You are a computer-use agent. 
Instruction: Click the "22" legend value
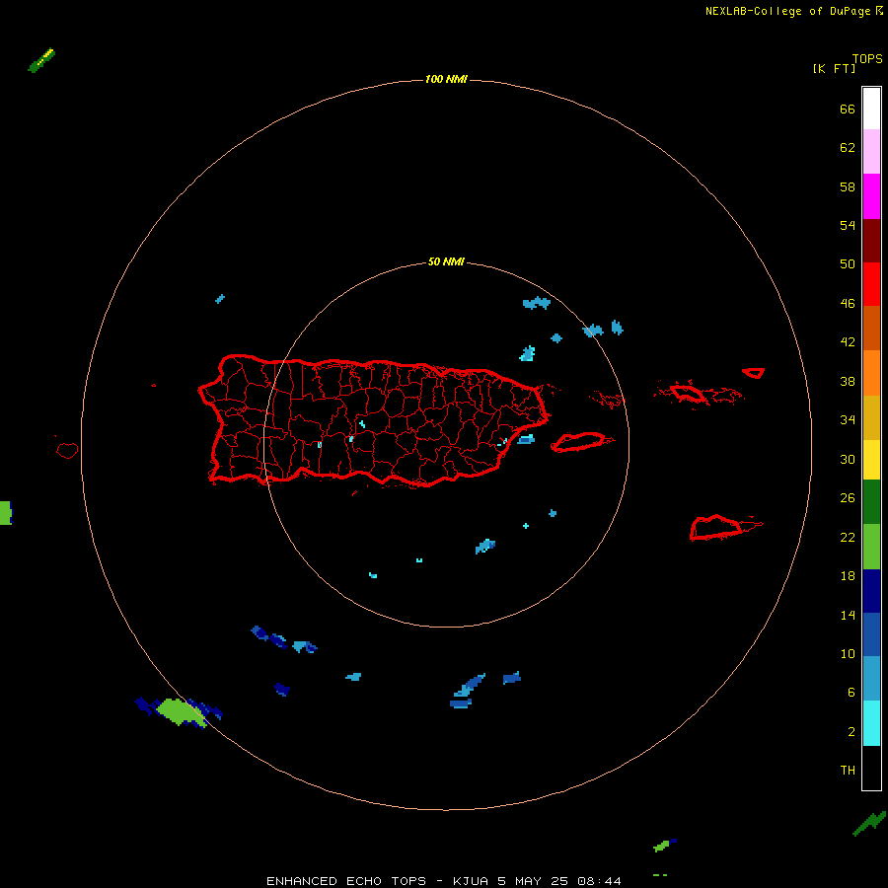pyautogui.click(x=848, y=537)
